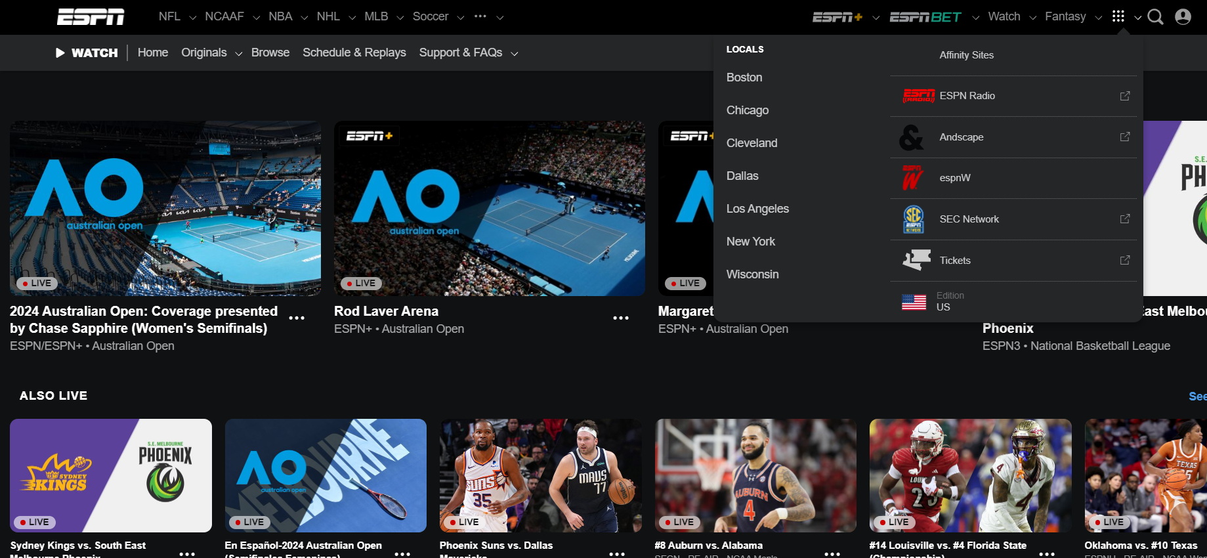
Task: Click the ESPN Radio logo icon
Action: pos(919,96)
